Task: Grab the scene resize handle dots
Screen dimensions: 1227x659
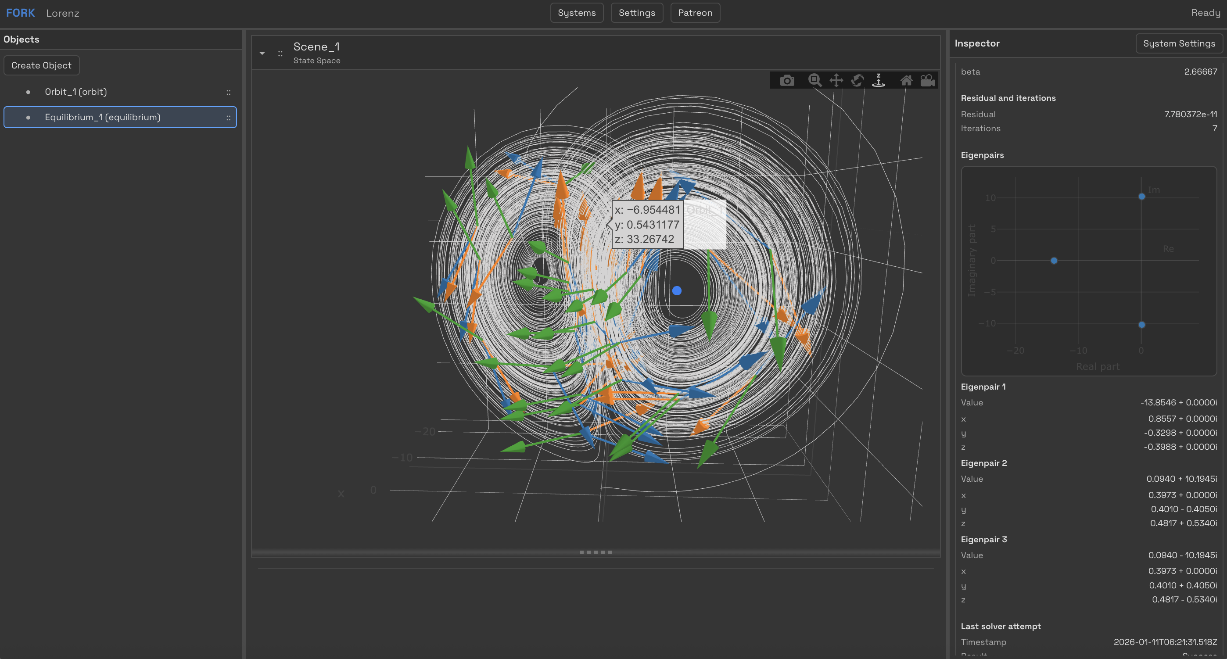Action: click(596, 552)
